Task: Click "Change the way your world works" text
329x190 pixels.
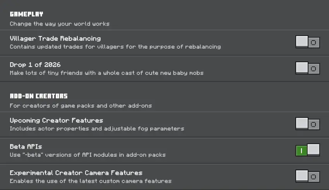Action: [x=60, y=24]
